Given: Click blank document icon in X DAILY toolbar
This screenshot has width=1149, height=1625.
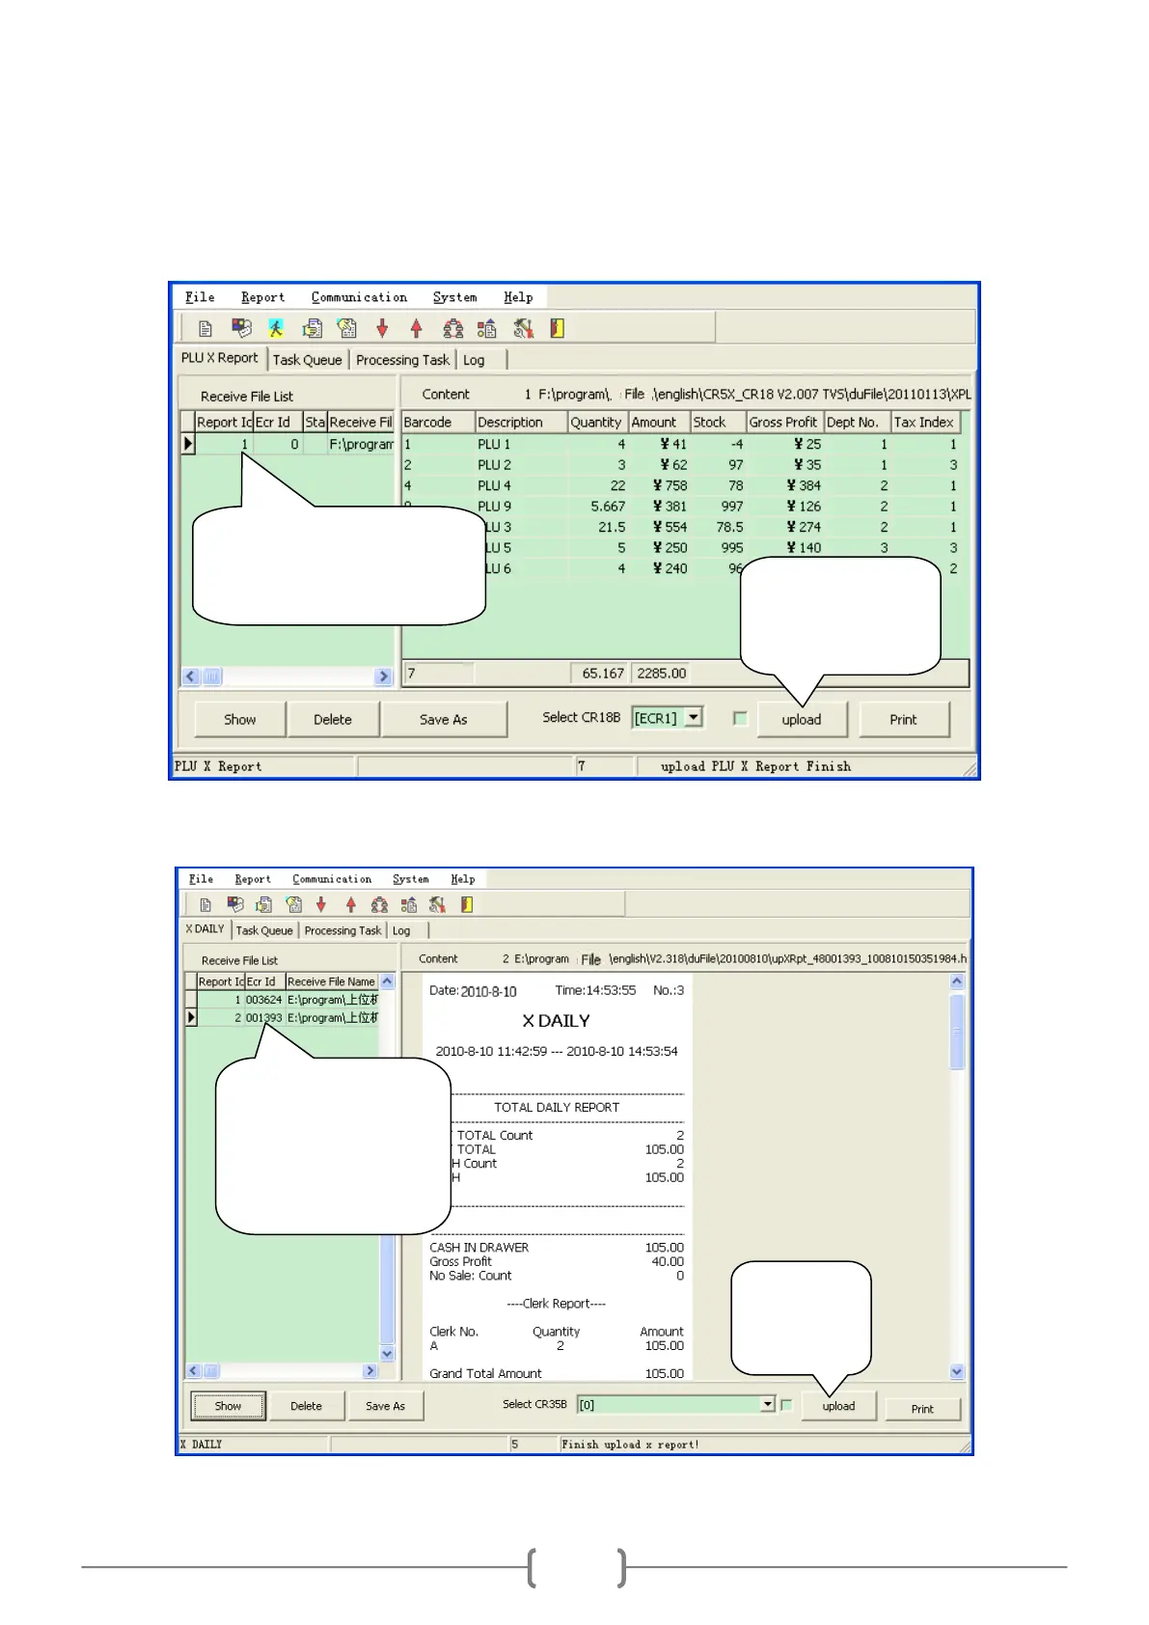Looking at the screenshot, I should point(205,905).
